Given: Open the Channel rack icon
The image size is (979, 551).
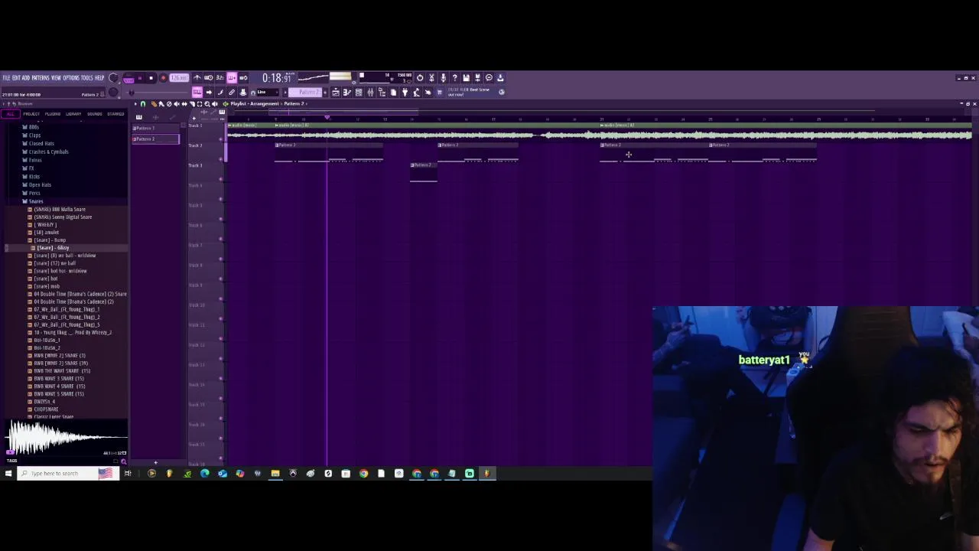Looking at the screenshot, I should click(359, 92).
